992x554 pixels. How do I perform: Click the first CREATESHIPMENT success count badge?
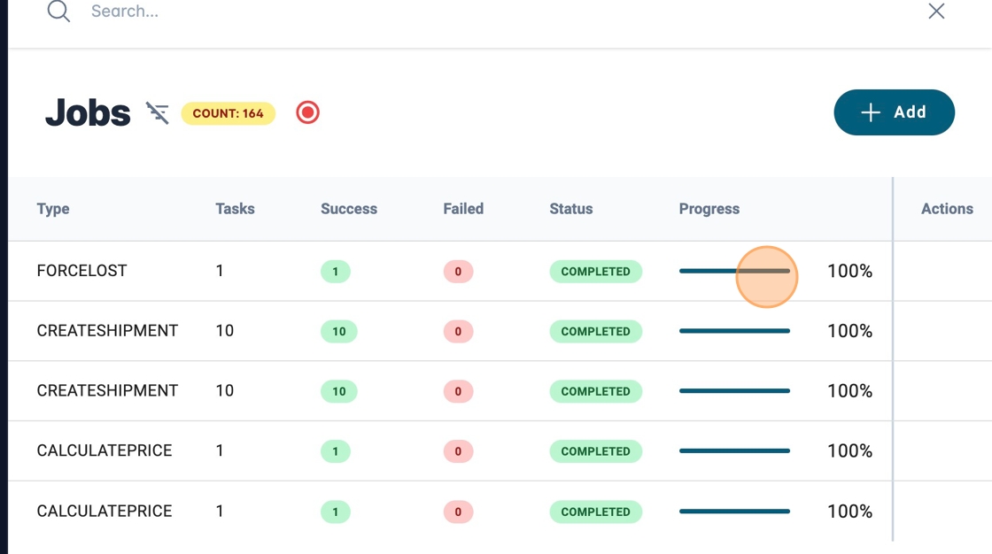point(338,332)
